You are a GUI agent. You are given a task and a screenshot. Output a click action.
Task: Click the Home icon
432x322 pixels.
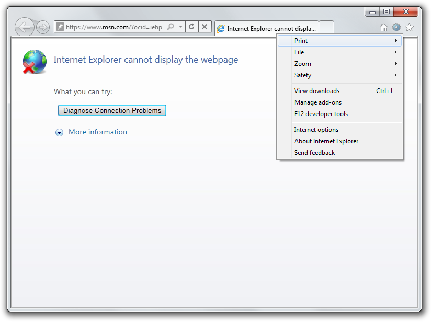tap(383, 27)
